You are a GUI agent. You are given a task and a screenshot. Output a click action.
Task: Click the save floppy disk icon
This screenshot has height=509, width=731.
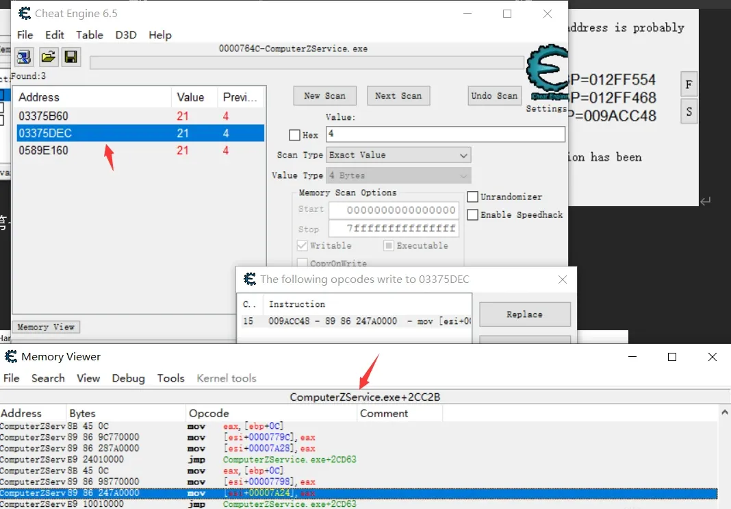click(x=71, y=57)
